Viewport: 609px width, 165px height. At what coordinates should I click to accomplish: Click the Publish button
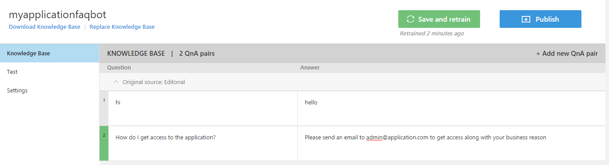541,19
